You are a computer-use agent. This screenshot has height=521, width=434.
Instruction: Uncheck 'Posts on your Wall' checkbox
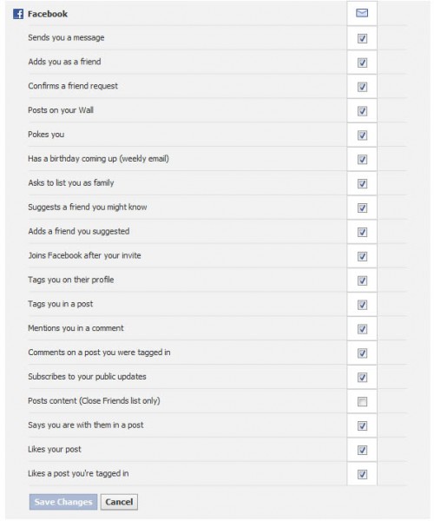(362, 111)
